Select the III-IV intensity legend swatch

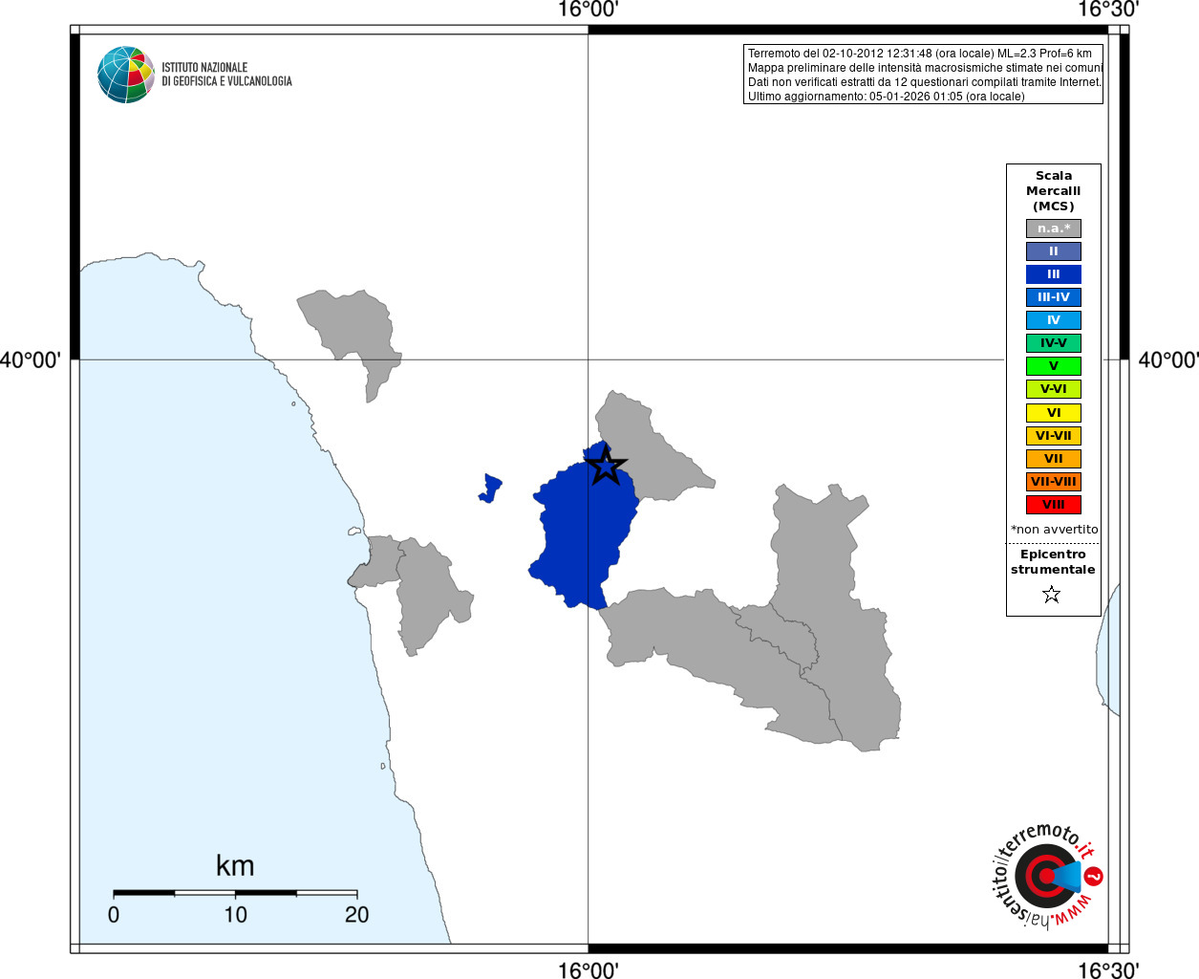coord(1054,297)
